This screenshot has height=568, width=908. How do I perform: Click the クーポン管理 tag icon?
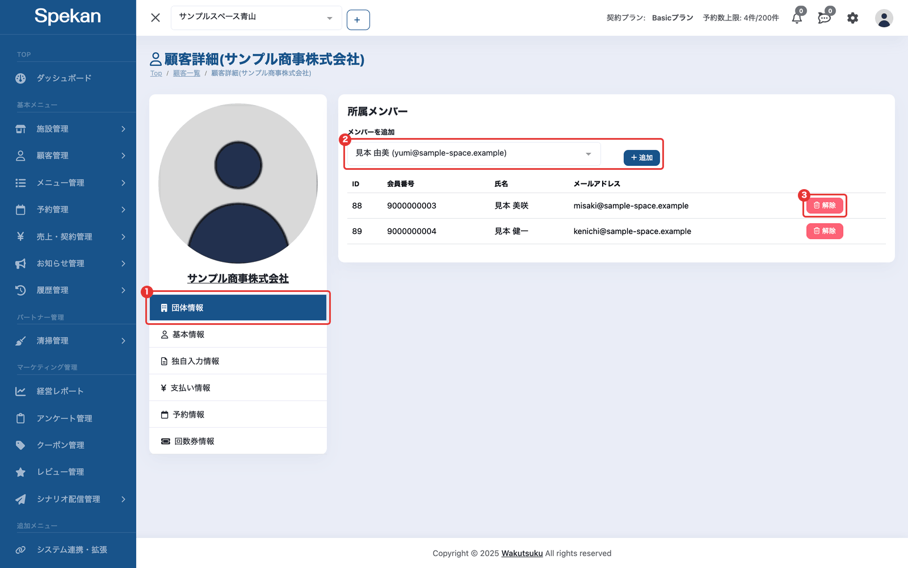[20, 445]
